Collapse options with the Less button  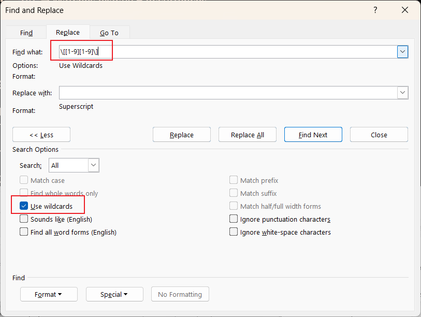[x=41, y=134]
